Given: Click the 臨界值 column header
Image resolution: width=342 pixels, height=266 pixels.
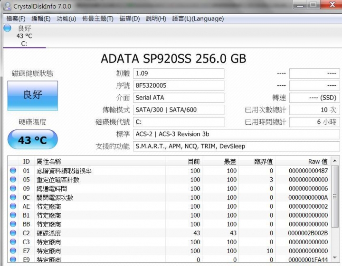Looking at the screenshot, I should [x=257, y=161].
